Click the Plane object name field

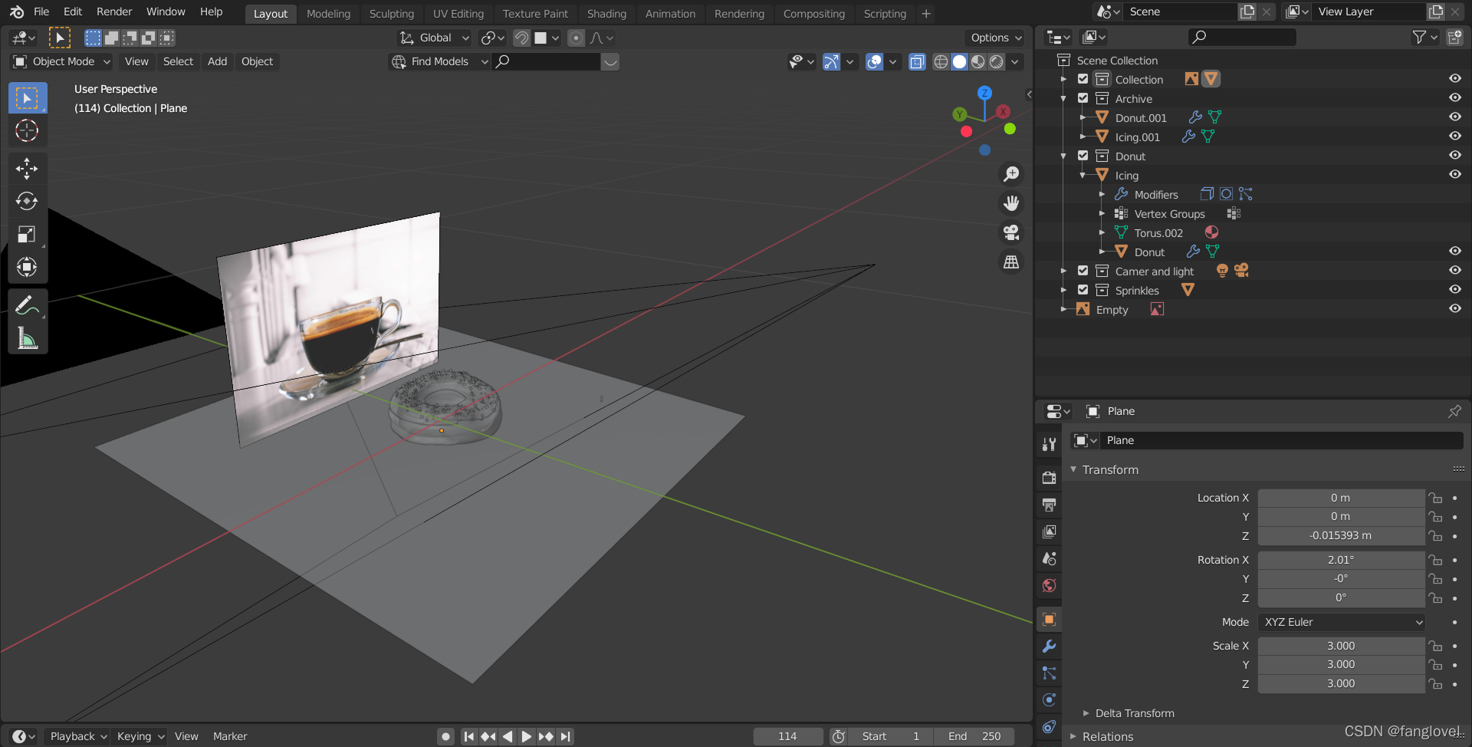1282,440
